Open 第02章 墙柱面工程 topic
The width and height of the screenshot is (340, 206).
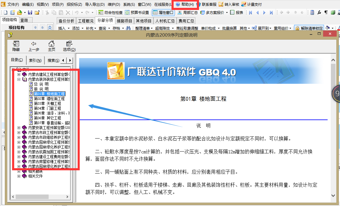[x=49, y=99]
